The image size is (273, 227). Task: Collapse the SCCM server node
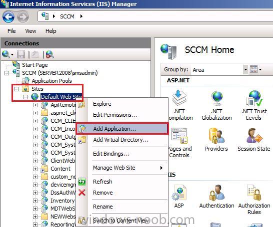(x=6, y=73)
